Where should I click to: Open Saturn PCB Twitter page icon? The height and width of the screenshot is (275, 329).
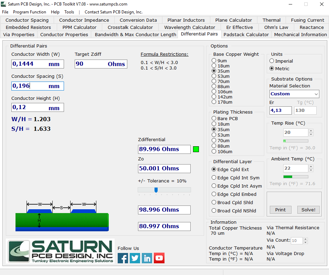click(135, 258)
